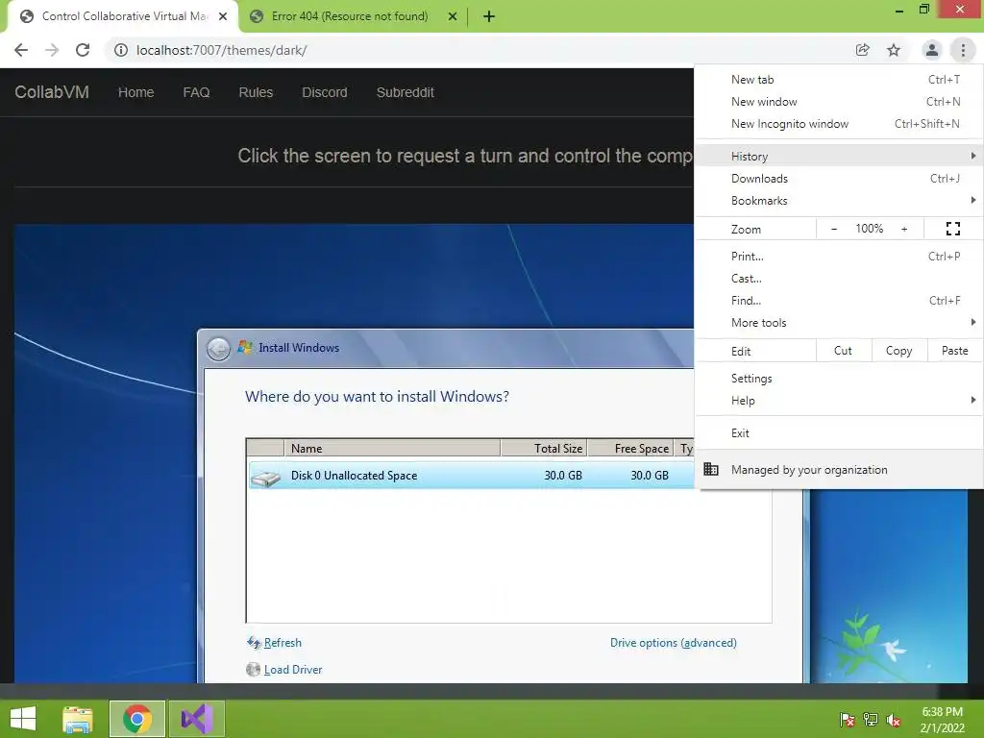The image size is (984, 738).
Task: Choose New tab from Chrome menu
Action: click(x=839, y=80)
